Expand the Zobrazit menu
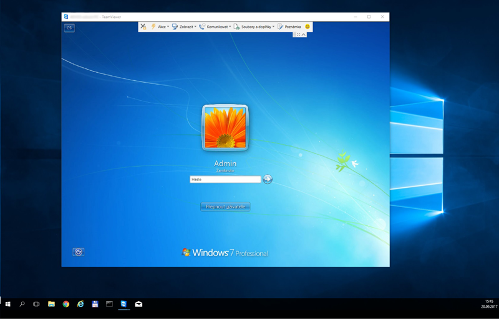 [184, 27]
